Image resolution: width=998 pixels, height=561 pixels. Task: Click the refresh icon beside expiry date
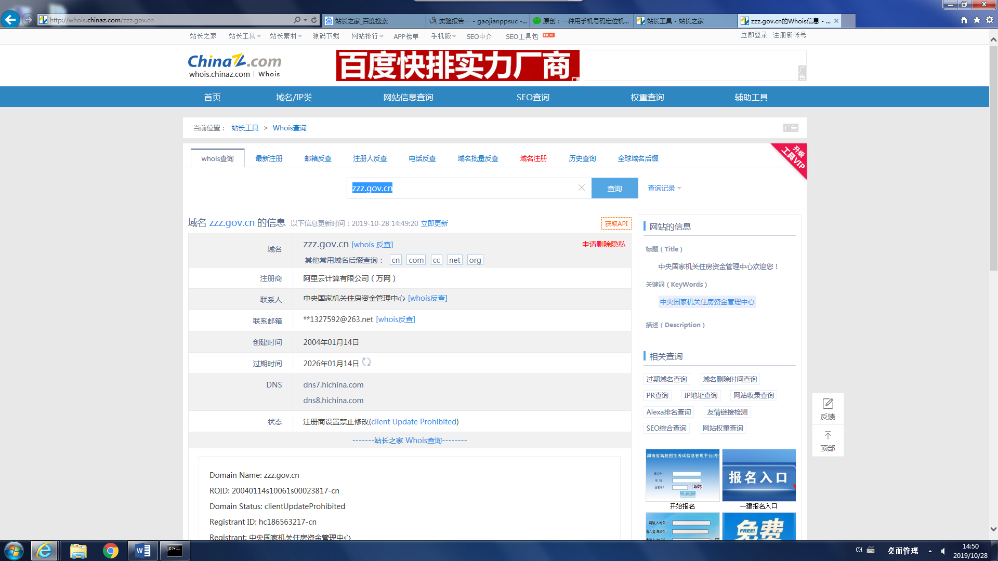coord(366,362)
